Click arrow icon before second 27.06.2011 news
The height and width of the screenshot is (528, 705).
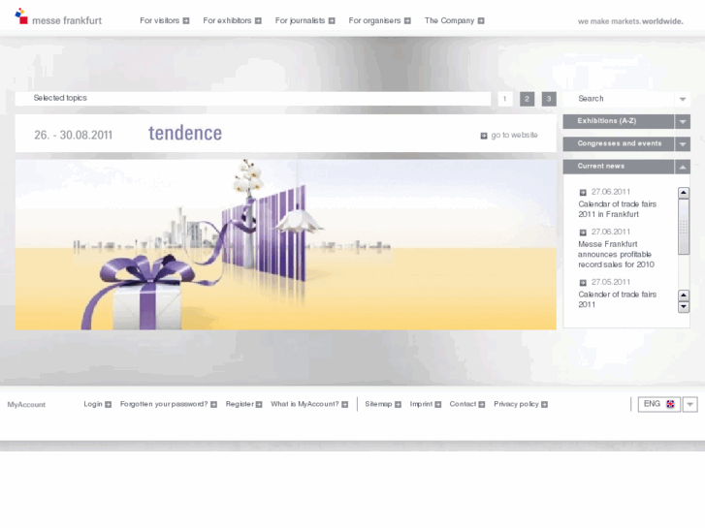(583, 233)
